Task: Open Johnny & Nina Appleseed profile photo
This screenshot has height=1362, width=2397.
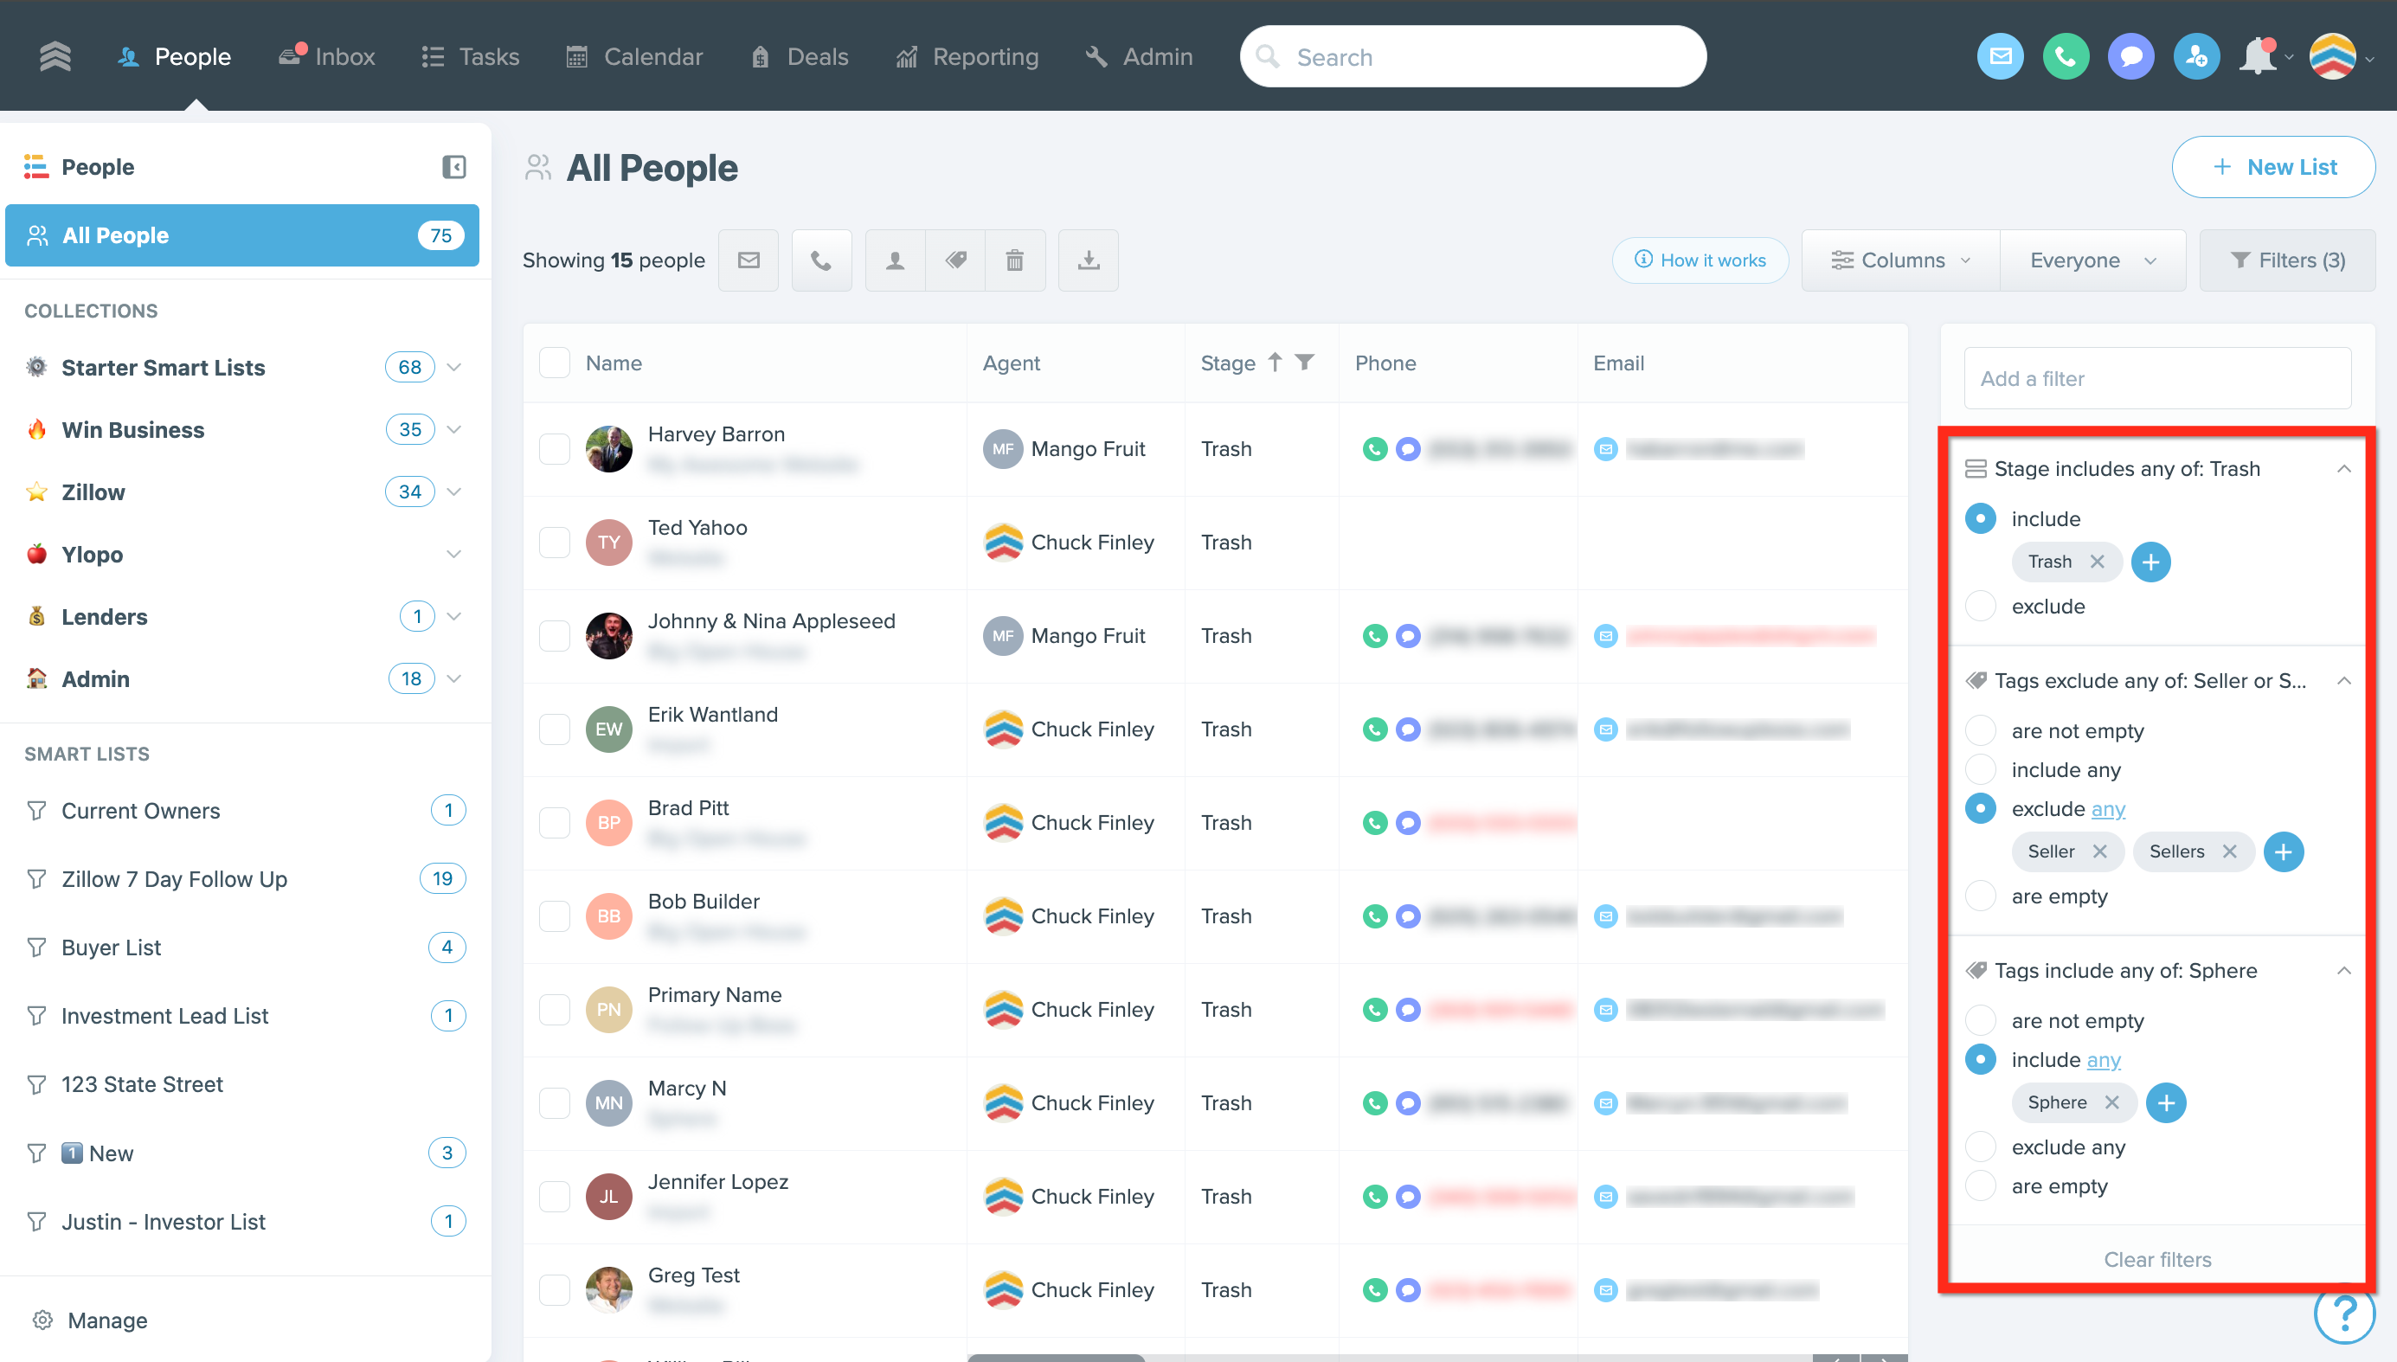Action: click(x=609, y=636)
